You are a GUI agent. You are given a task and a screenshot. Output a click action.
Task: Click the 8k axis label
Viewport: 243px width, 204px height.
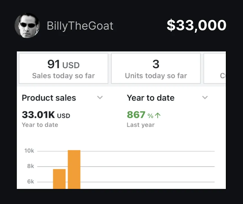pyautogui.click(x=30, y=166)
